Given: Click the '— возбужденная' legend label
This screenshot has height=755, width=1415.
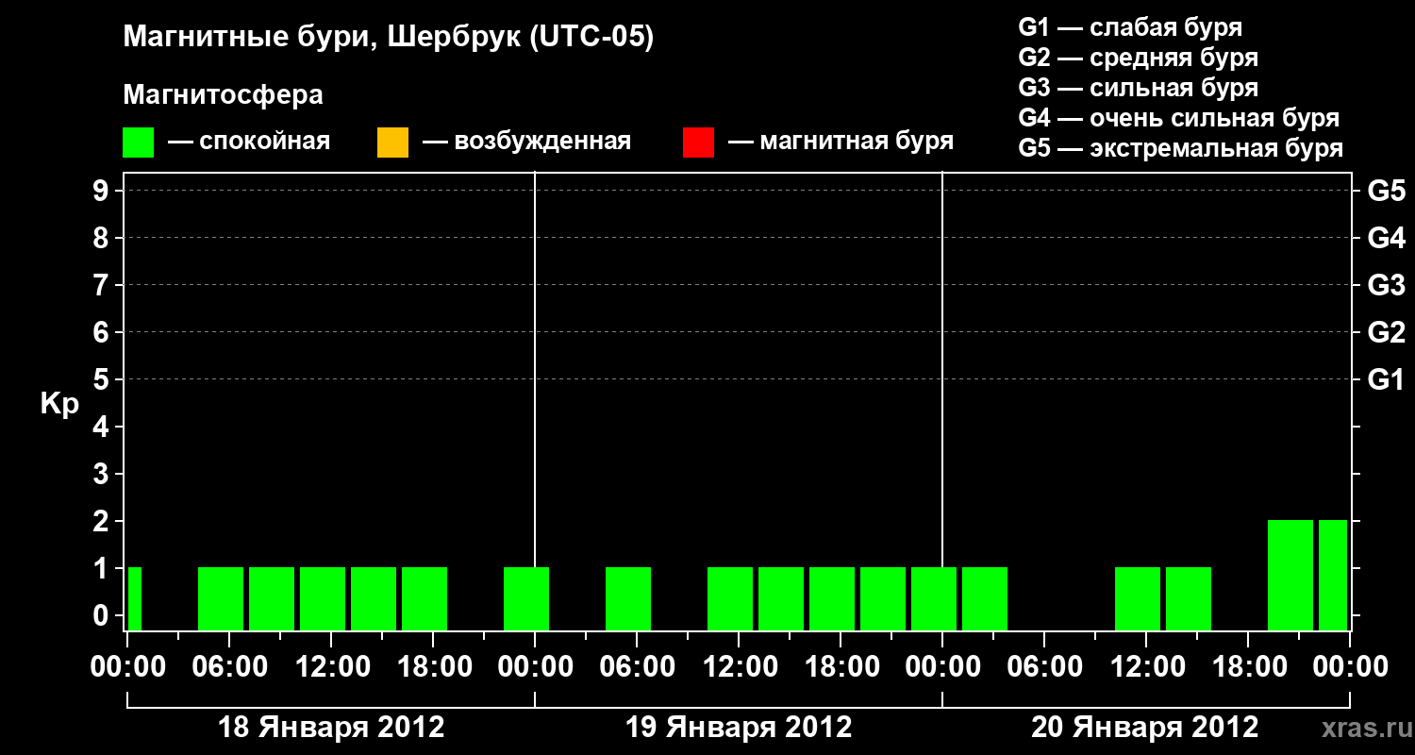Looking at the screenshot, I should coord(526,142).
